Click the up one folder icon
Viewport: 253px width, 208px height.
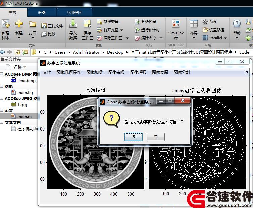coord(17,52)
